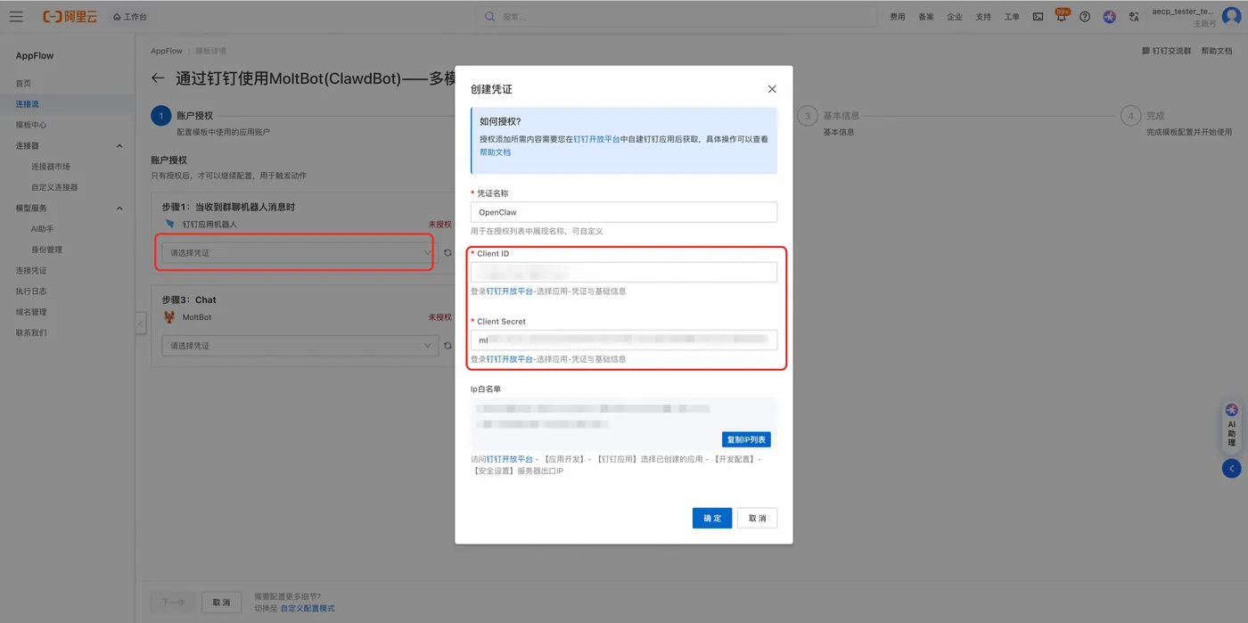Go back with the left arrow icon
Viewport: 1248px width, 623px height.
[158, 78]
